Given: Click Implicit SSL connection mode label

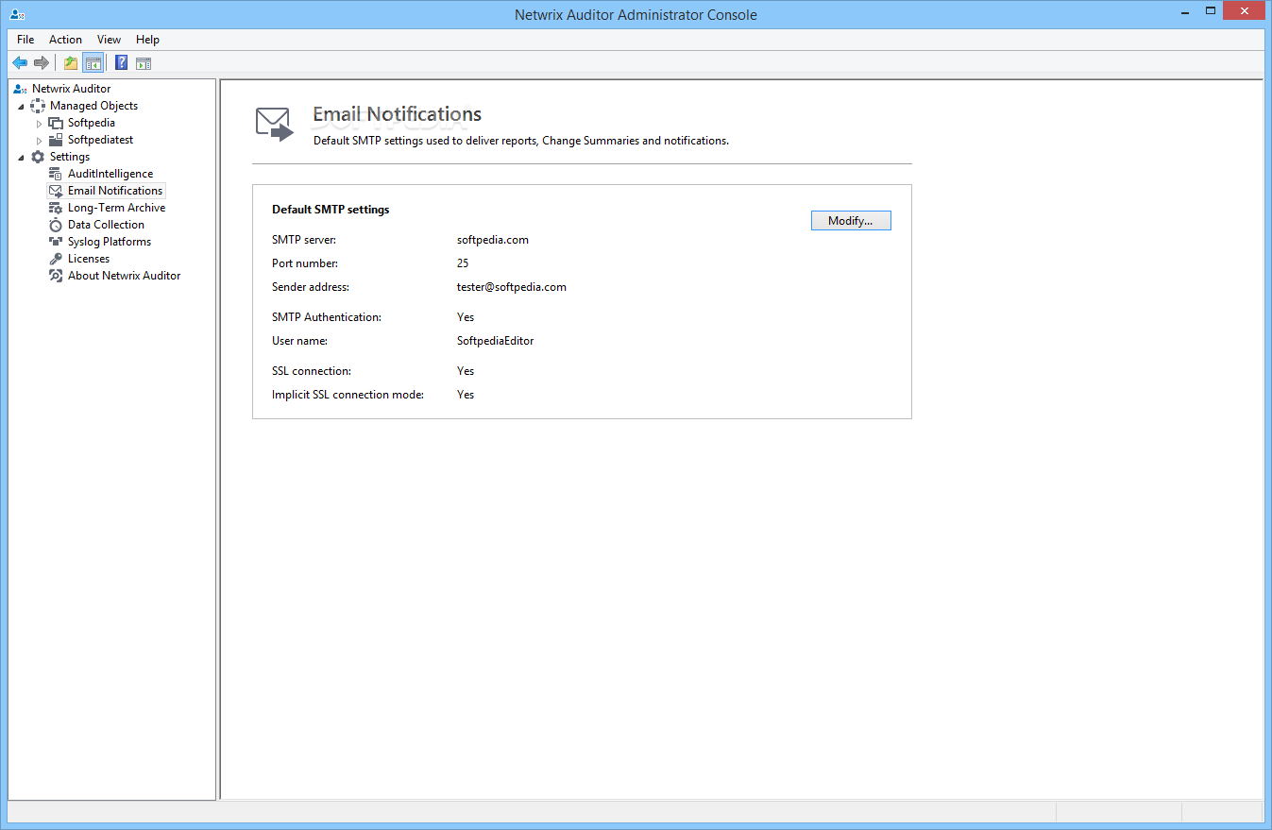Looking at the screenshot, I should click(348, 395).
